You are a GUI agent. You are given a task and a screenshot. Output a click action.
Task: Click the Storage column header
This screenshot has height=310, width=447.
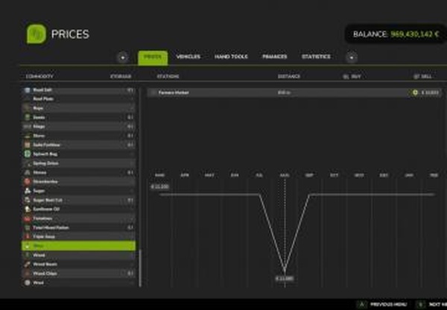click(x=121, y=77)
